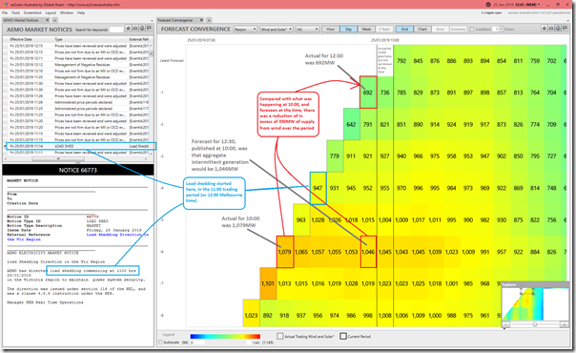Open the Tools menu

coord(16,12)
